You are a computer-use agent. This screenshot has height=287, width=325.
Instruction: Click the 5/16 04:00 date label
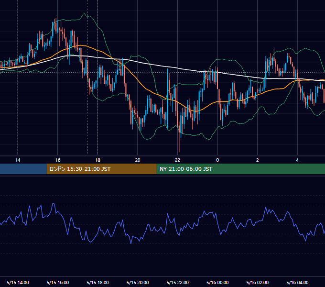(x=297, y=282)
